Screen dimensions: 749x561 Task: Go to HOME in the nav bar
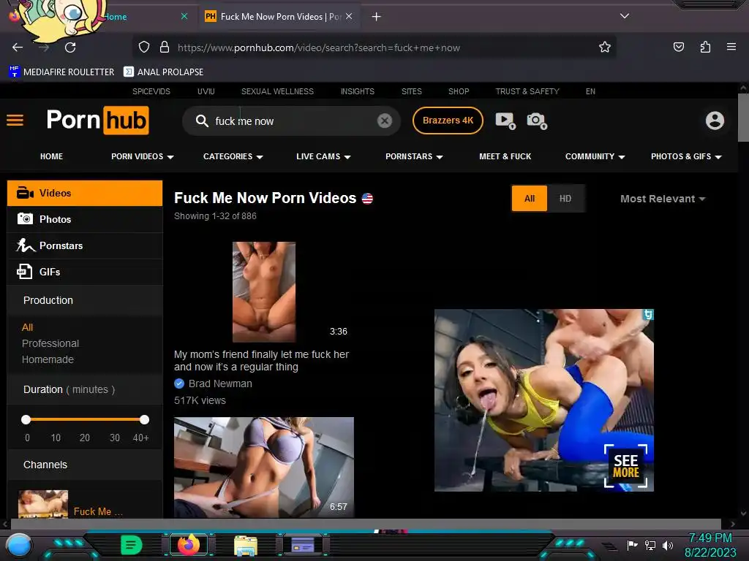pos(52,156)
